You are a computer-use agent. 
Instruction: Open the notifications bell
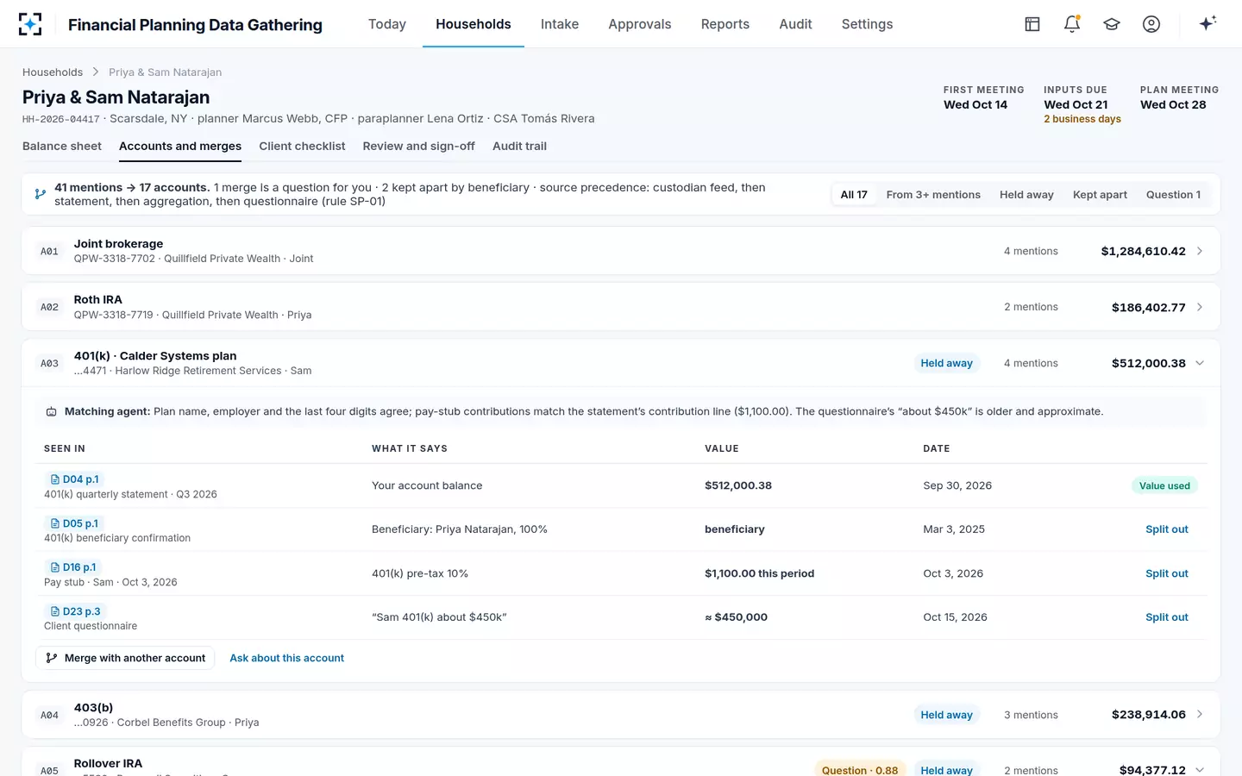pyautogui.click(x=1072, y=24)
